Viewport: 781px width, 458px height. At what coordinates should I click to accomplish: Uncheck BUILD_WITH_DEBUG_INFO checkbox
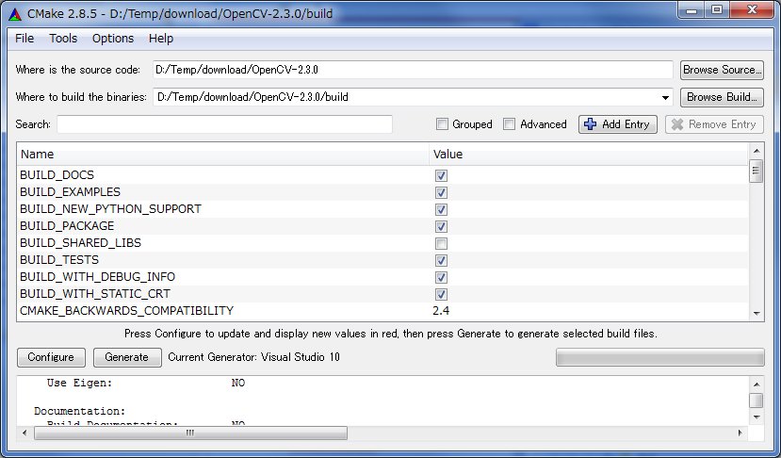[441, 277]
